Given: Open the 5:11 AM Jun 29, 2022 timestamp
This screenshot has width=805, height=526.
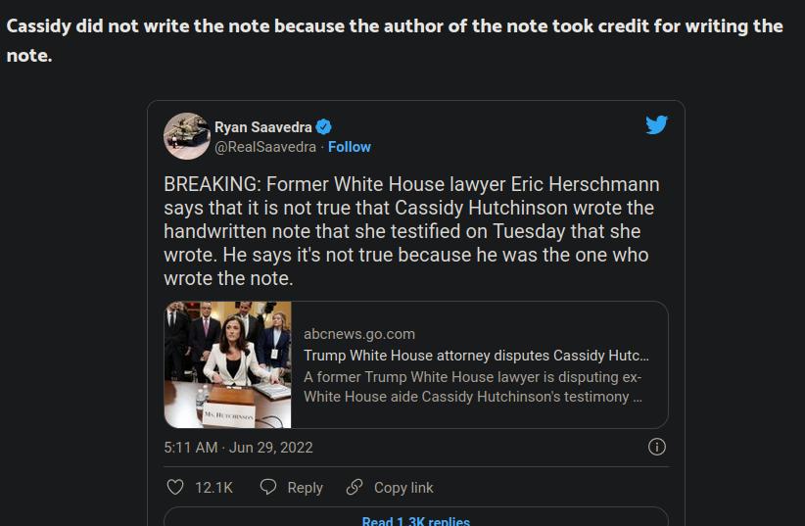Looking at the screenshot, I should 238,448.
